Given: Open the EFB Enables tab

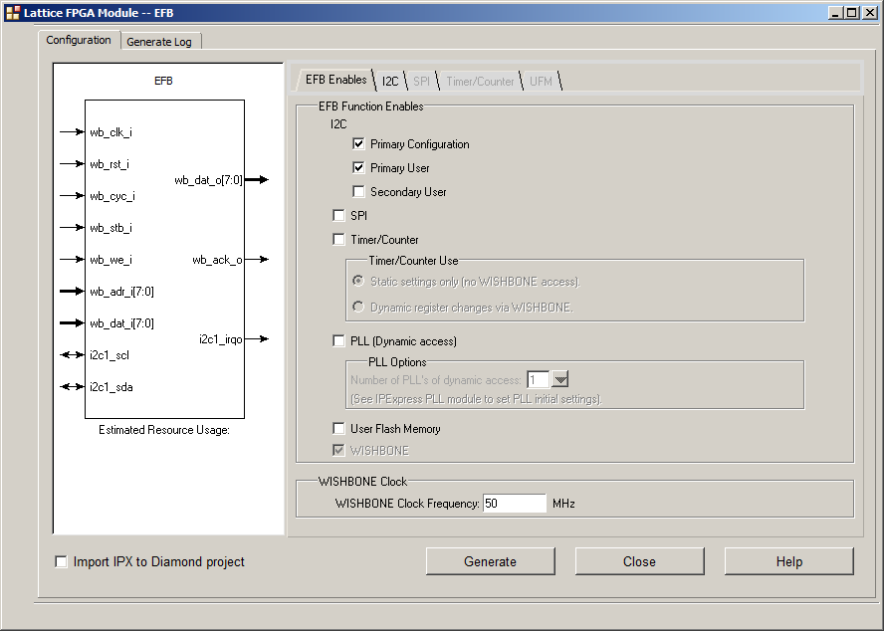Looking at the screenshot, I should [336, 80].
